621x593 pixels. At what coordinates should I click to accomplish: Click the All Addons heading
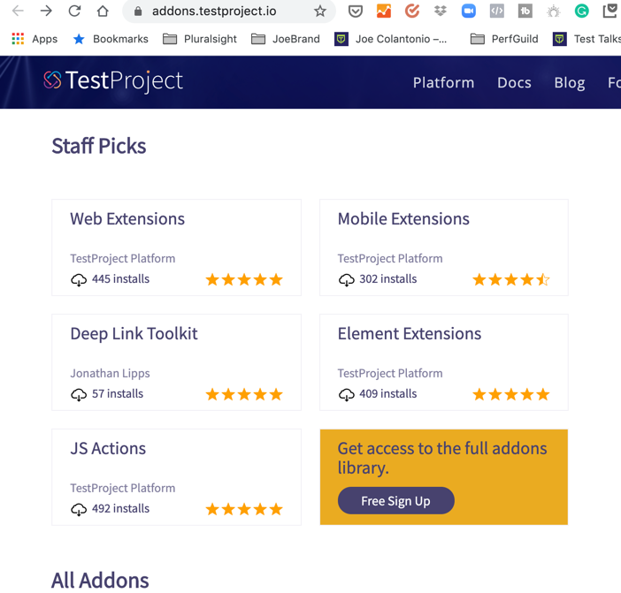pos(100,581)
